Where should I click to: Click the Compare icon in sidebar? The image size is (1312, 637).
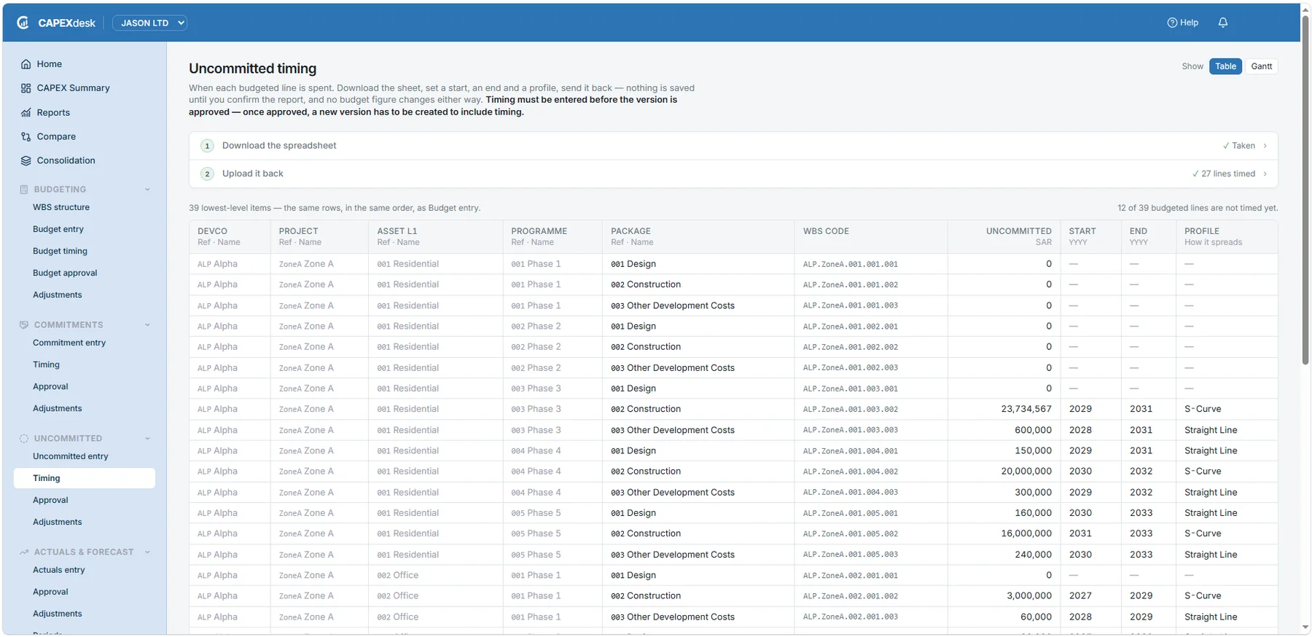pos(26,137)
